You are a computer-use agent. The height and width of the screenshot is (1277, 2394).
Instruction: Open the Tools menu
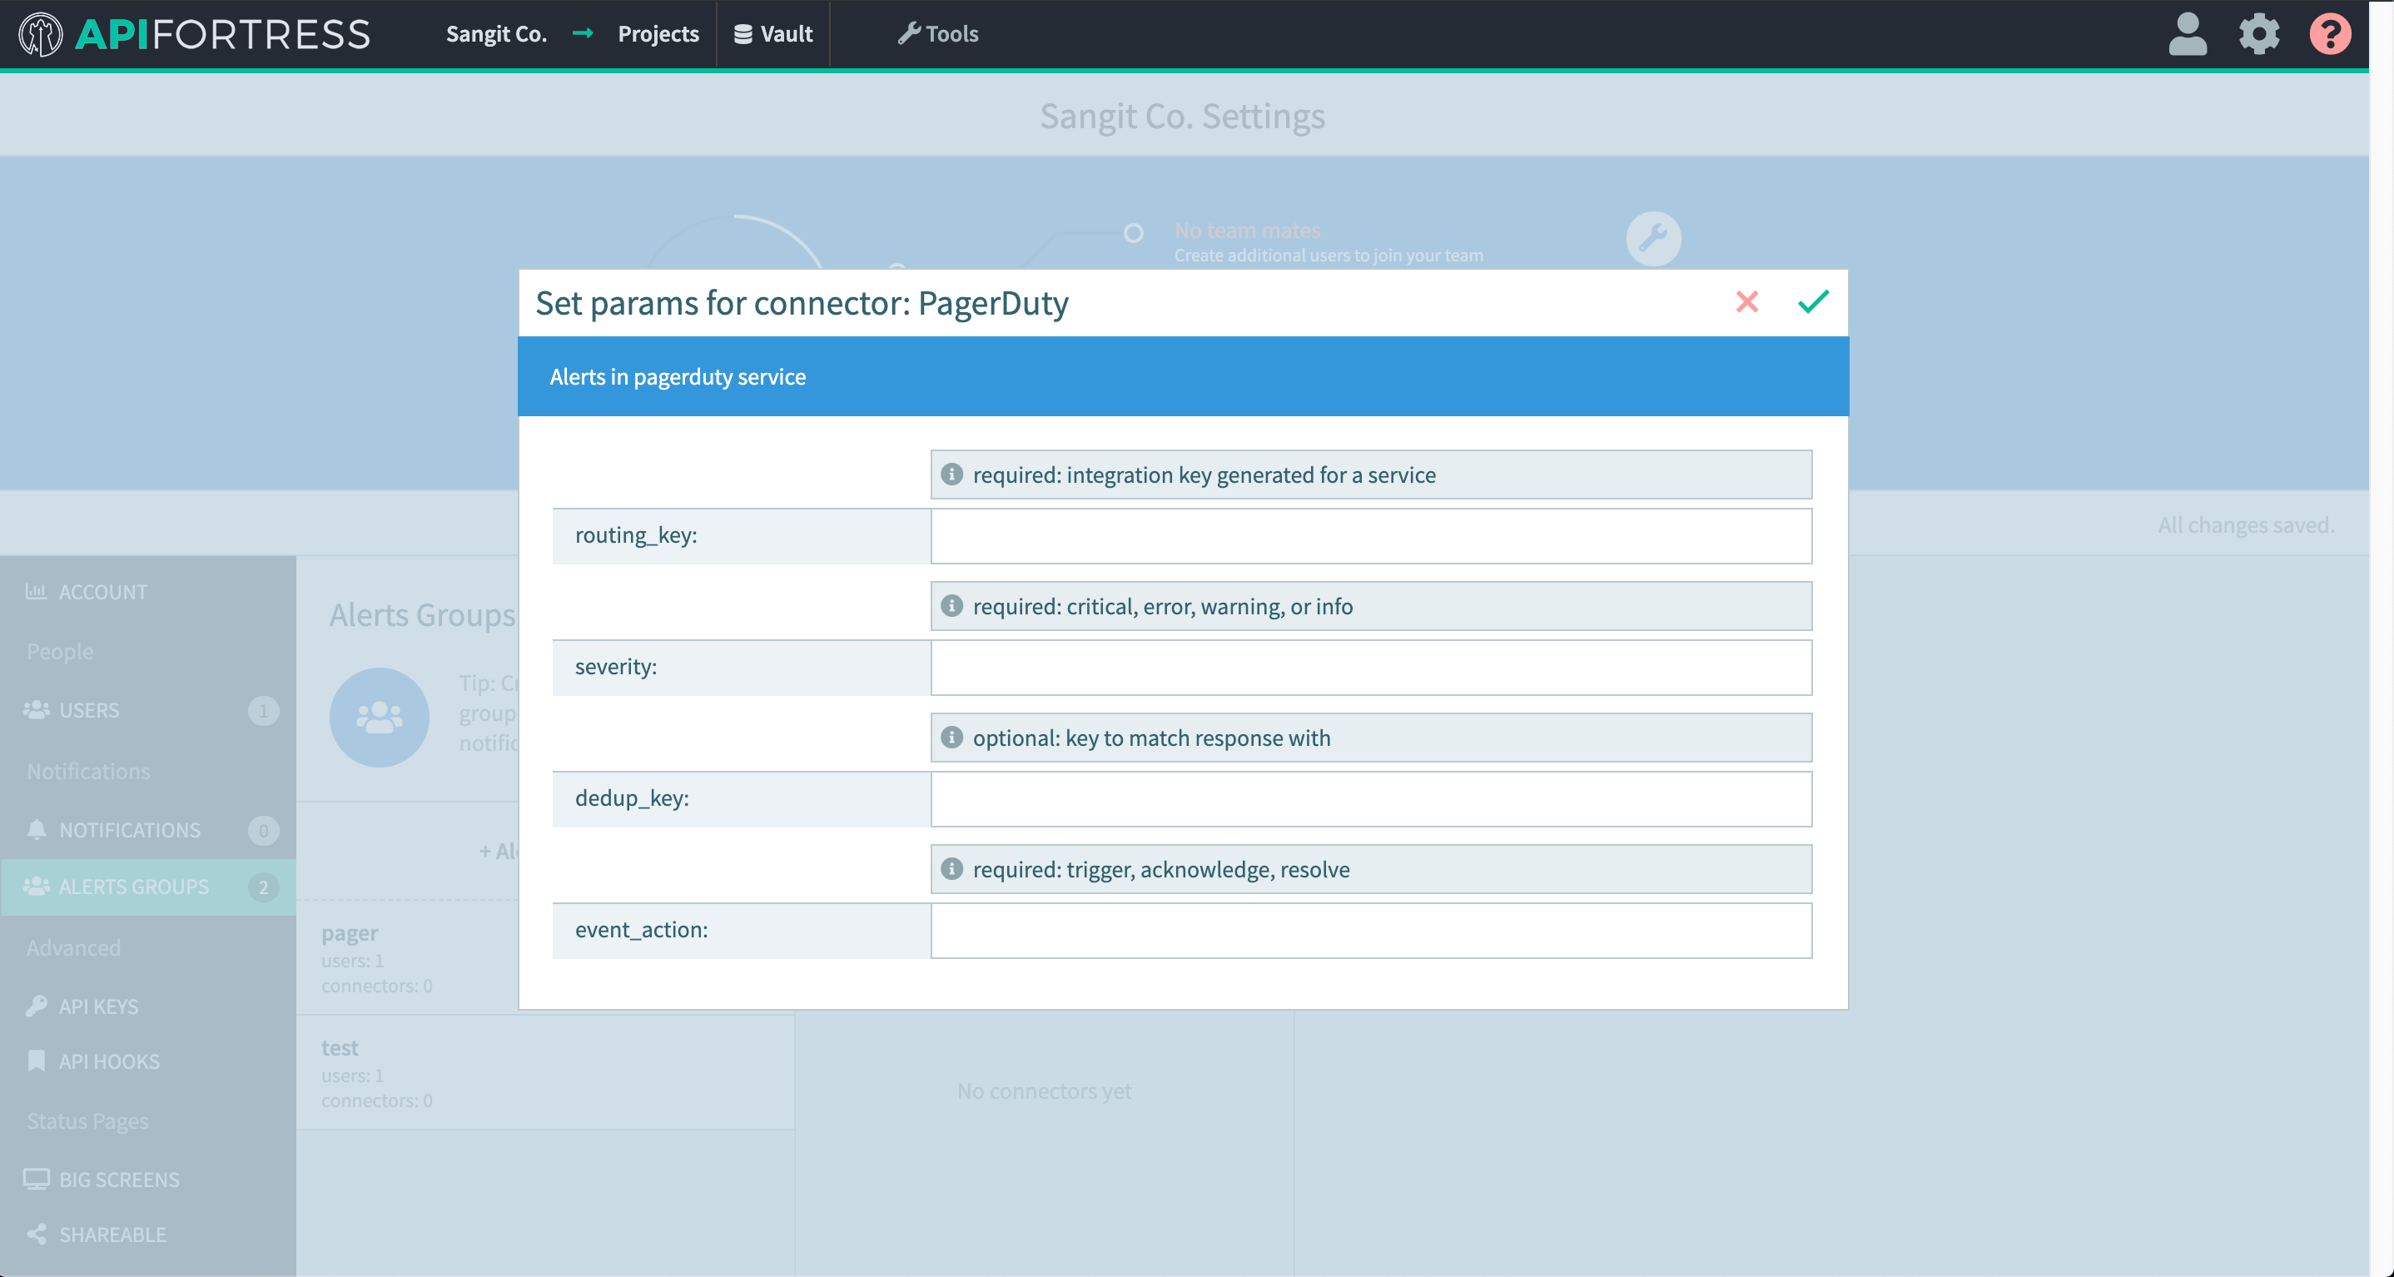(x=938, y=34)
